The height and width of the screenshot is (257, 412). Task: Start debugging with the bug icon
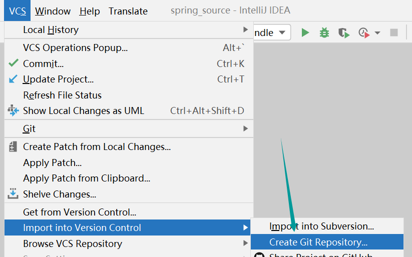click(x=324, y=33)
